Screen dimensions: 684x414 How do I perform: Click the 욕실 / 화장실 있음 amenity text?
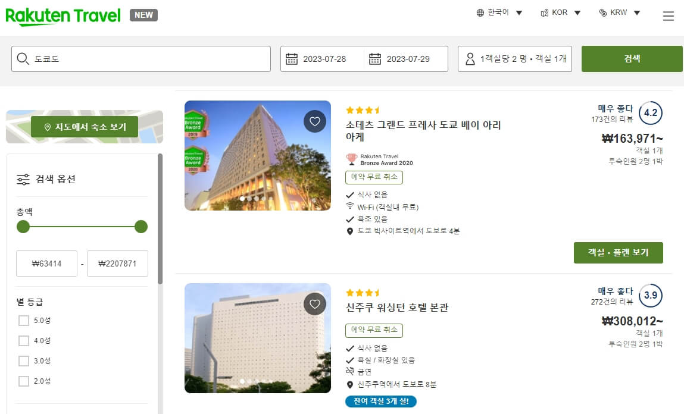[x=386, y=360]
